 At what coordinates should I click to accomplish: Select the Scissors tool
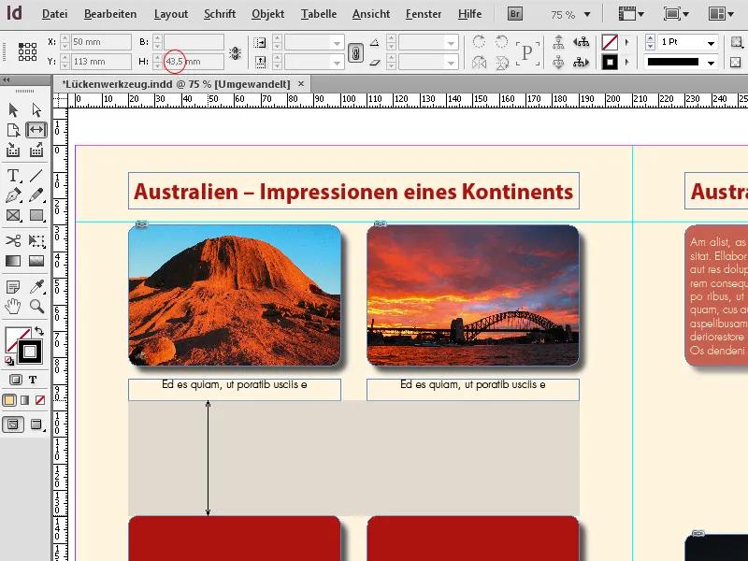coord(13,240)
